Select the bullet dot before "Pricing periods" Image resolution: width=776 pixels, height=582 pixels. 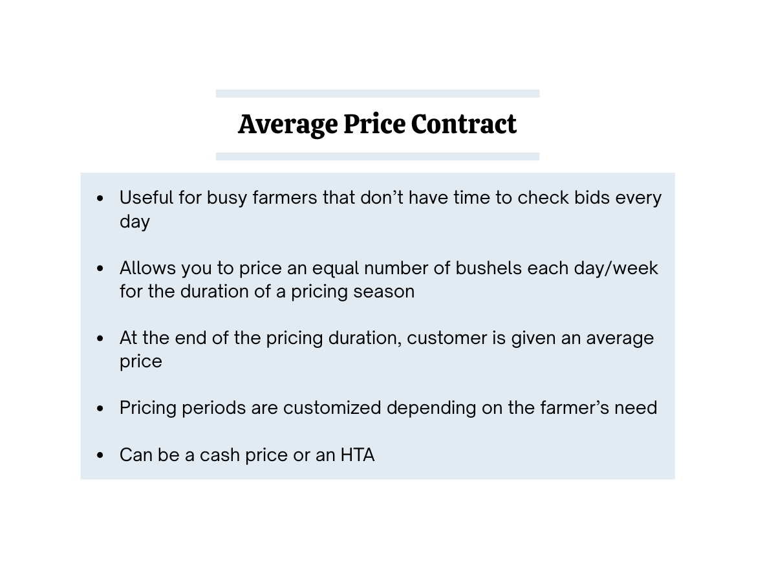pyautogui.click(x=100, y=409)
